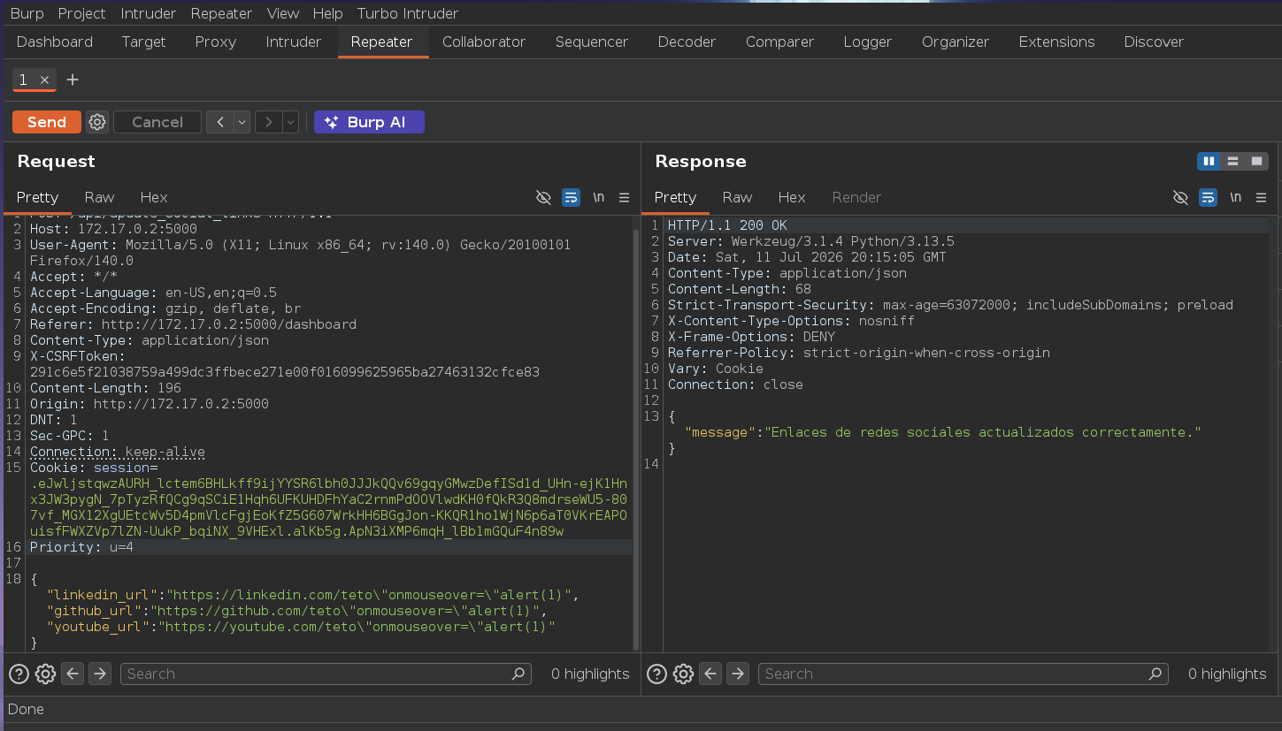This screenshot has height=731, width=1282.
Task: Click the Cancel button
Action: pyautogui.click(x=157, y=122)
